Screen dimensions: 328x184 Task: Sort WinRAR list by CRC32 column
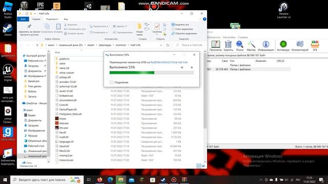point(280,61)
